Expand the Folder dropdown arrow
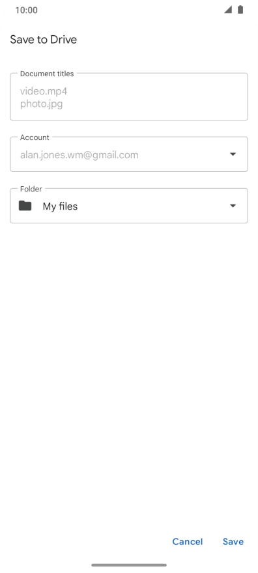 click(233, 206)
